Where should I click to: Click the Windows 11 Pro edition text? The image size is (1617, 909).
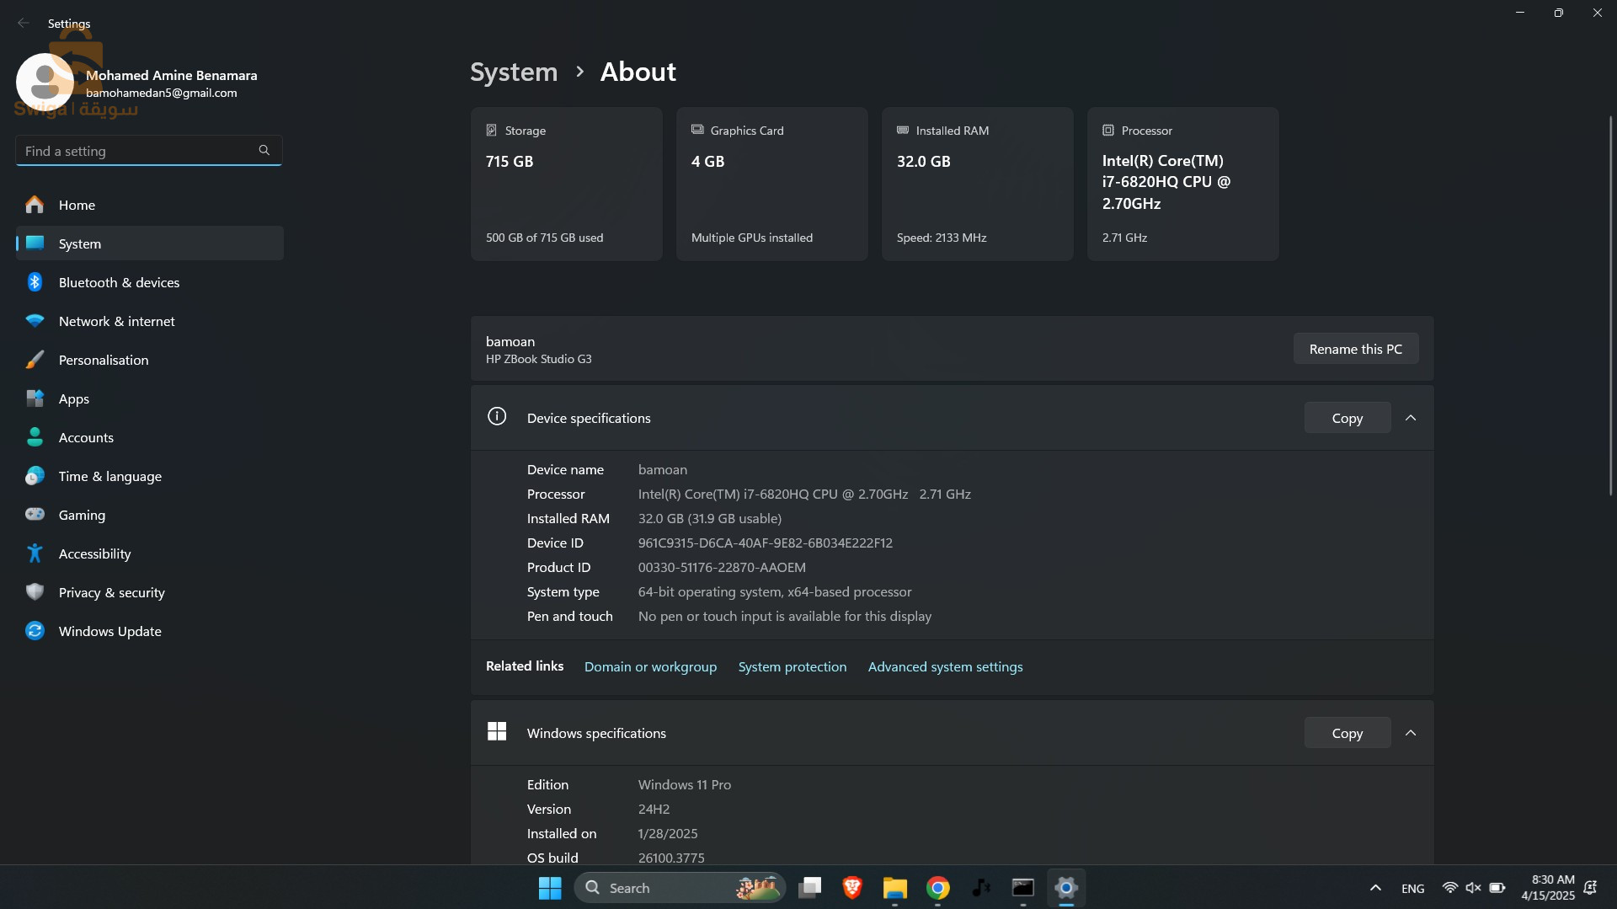pyautogui.click(x=685, y=784)
